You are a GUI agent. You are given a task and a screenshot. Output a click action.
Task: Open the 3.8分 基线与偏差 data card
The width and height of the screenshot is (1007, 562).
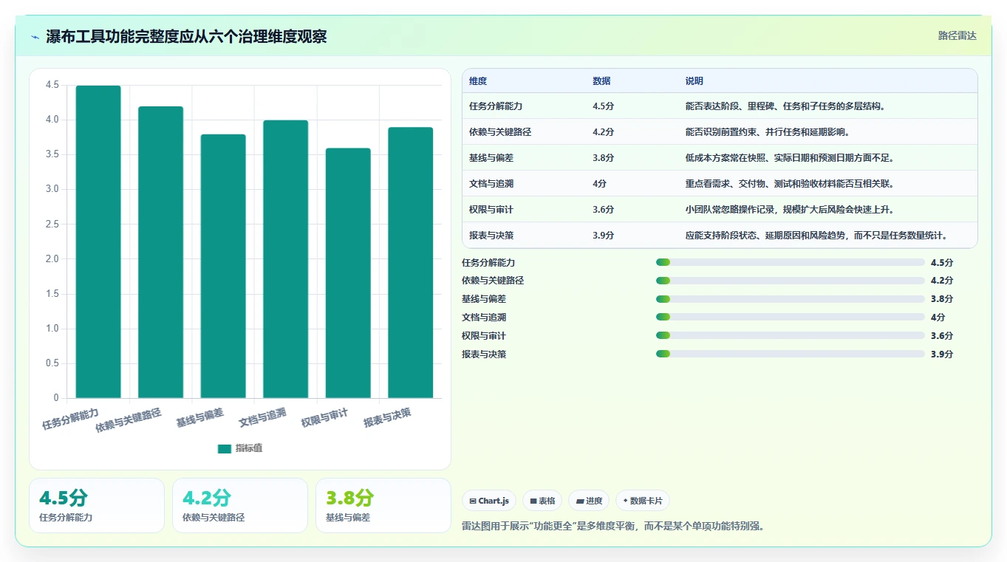[x=383, y=505]
